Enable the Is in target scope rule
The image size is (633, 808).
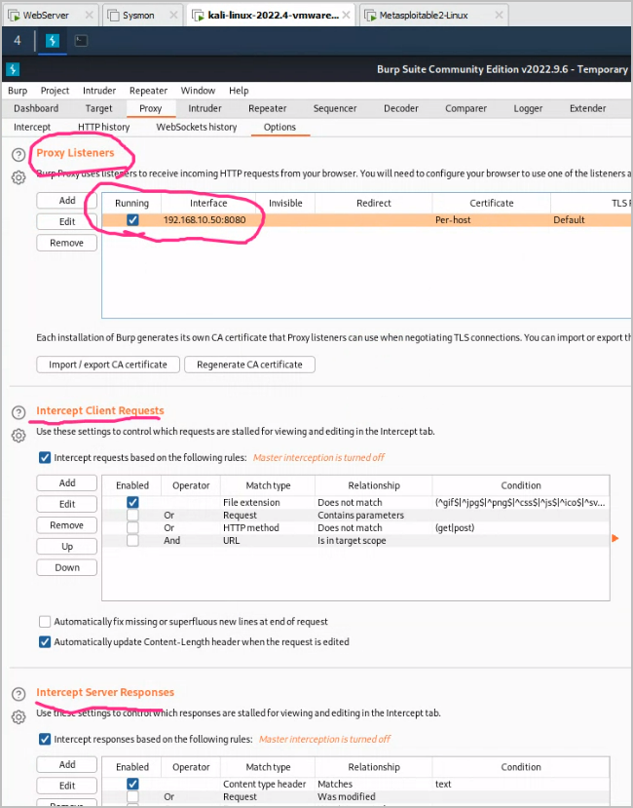132,540
